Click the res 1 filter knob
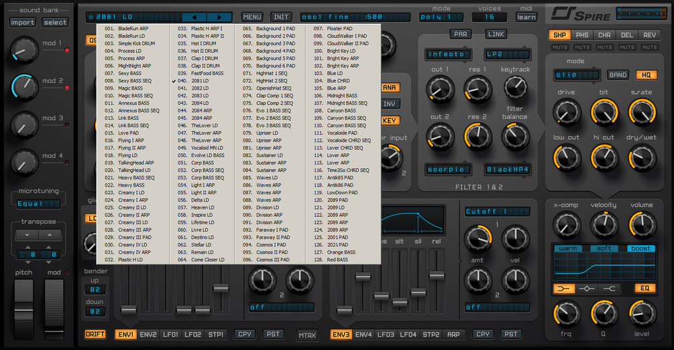This screenshot has height=350, width=674. click(x=477, y=89)
